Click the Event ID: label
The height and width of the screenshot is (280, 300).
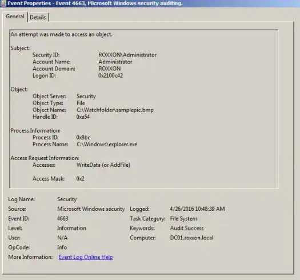pos(19,218)
